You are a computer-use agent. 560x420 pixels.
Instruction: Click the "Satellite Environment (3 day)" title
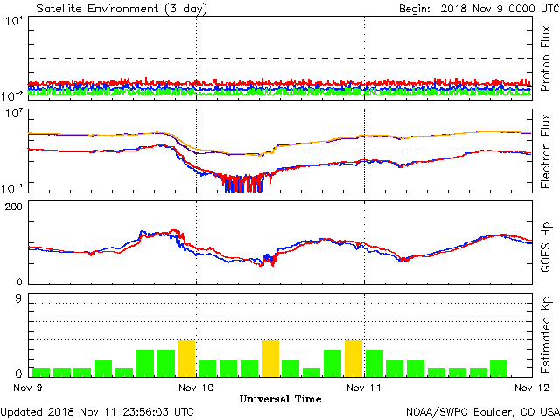click(122, 9)
